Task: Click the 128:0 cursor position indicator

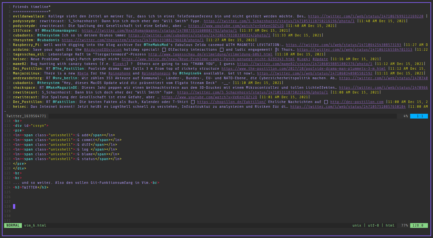Action: tap(419, 225)
